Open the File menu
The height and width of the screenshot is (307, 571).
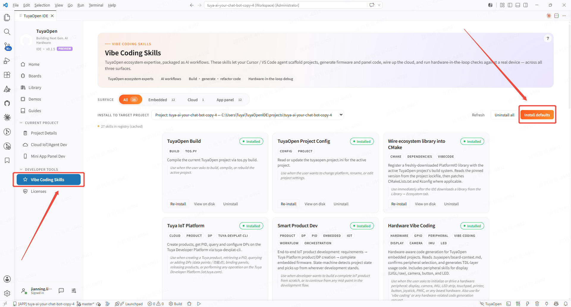click(x=15, y=5)
